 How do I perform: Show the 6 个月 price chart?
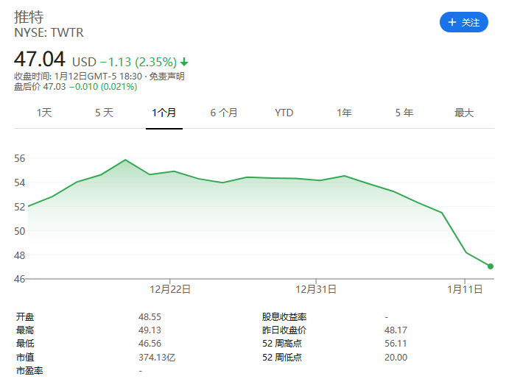click(x=224, y=113)
